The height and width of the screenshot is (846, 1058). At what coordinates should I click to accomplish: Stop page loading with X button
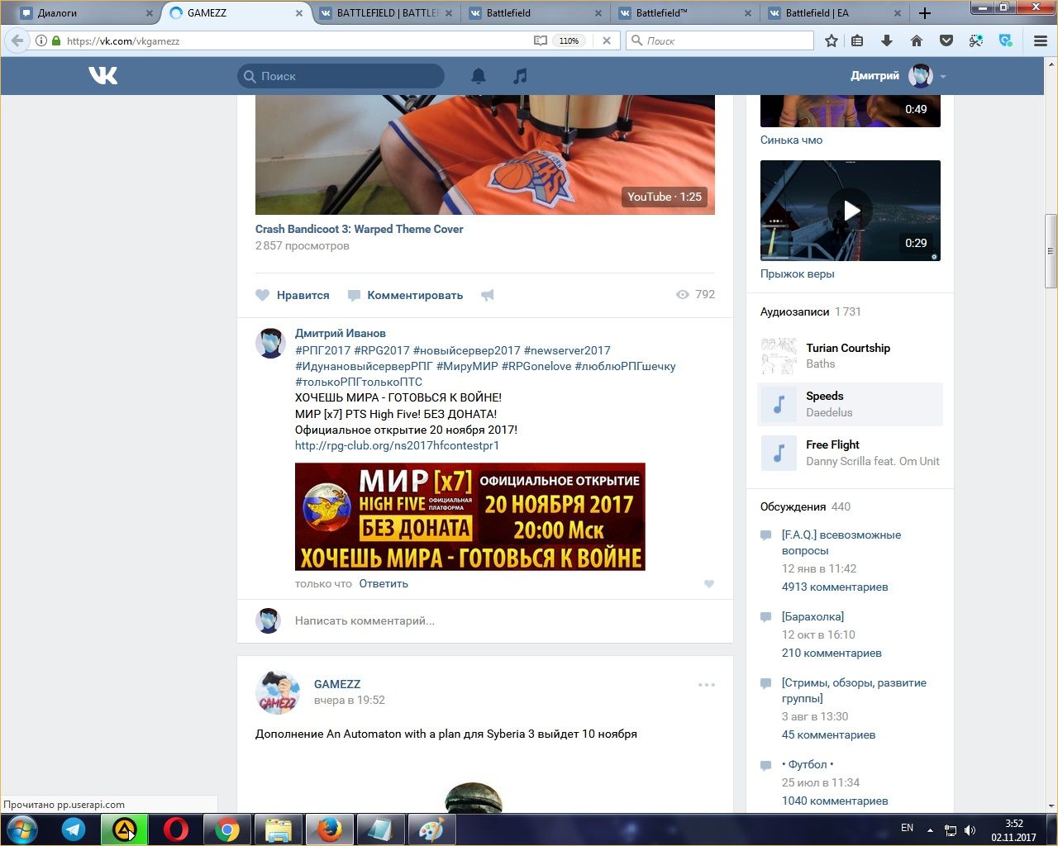click(607, 40)
